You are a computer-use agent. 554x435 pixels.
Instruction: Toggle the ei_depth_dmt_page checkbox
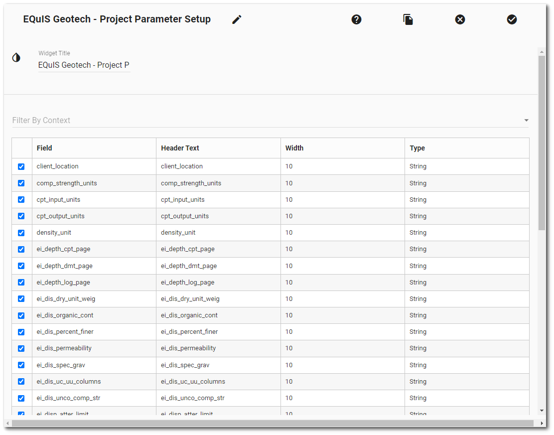21,266
